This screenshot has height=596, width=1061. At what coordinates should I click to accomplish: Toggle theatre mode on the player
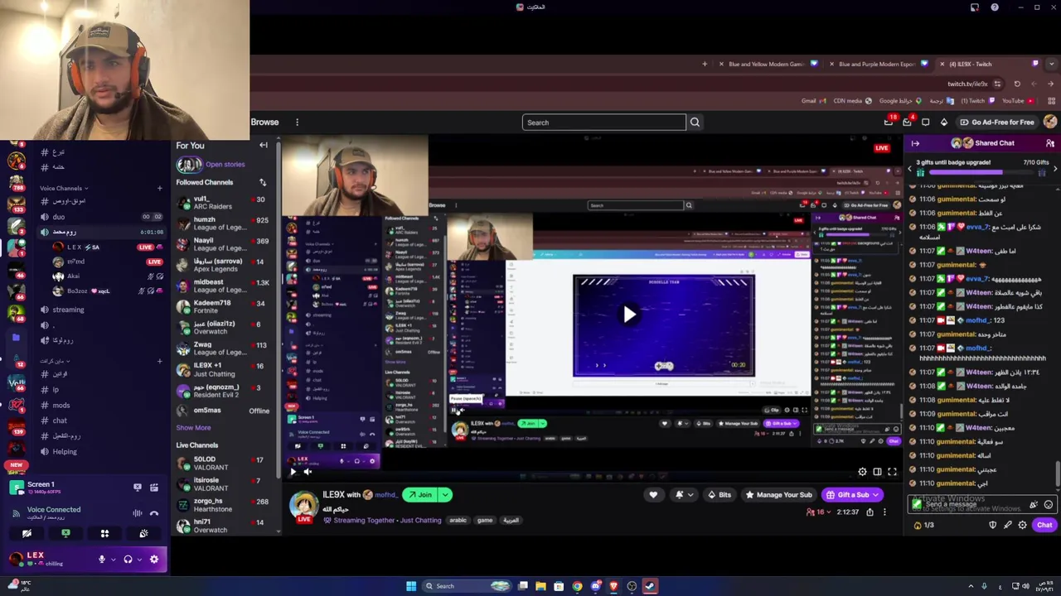pyautogui.click(x=877, y=472)
